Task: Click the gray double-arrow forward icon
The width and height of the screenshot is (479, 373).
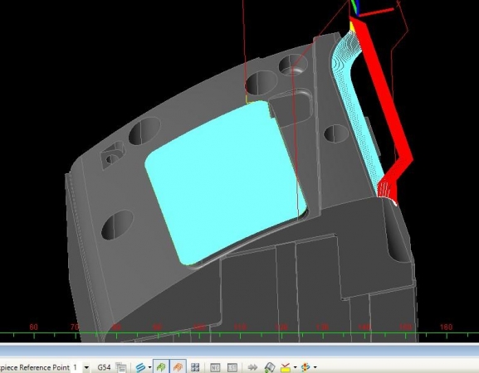Action: (x=252, y=367)
